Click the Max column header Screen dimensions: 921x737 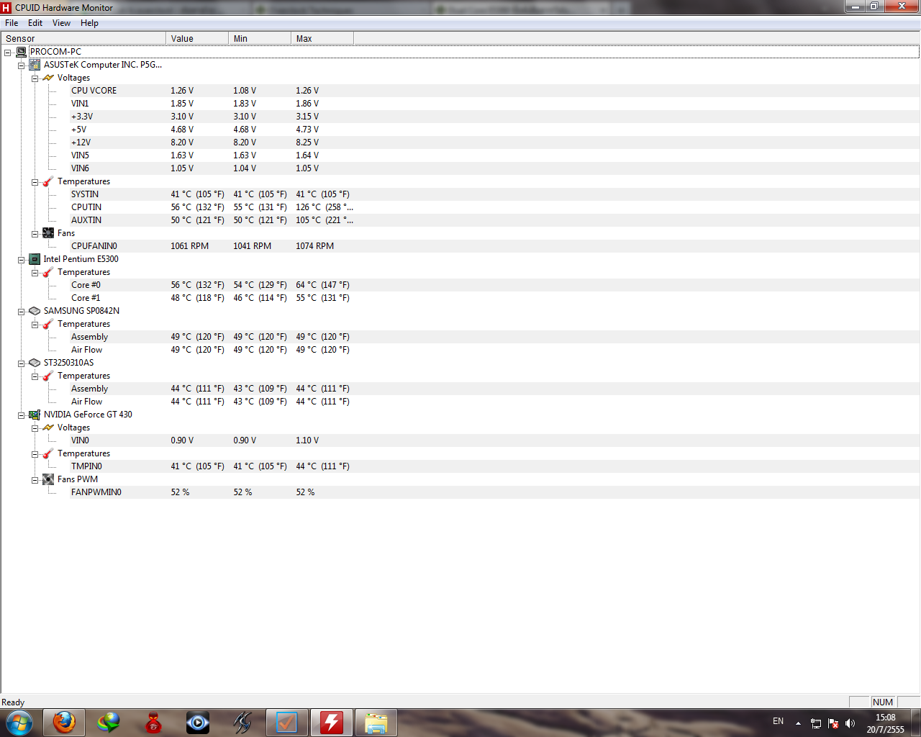(322, 39)
